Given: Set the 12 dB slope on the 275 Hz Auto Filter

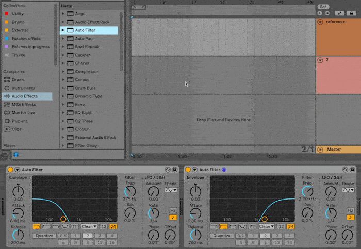Looking at the screenshot, I should point(104,227).
